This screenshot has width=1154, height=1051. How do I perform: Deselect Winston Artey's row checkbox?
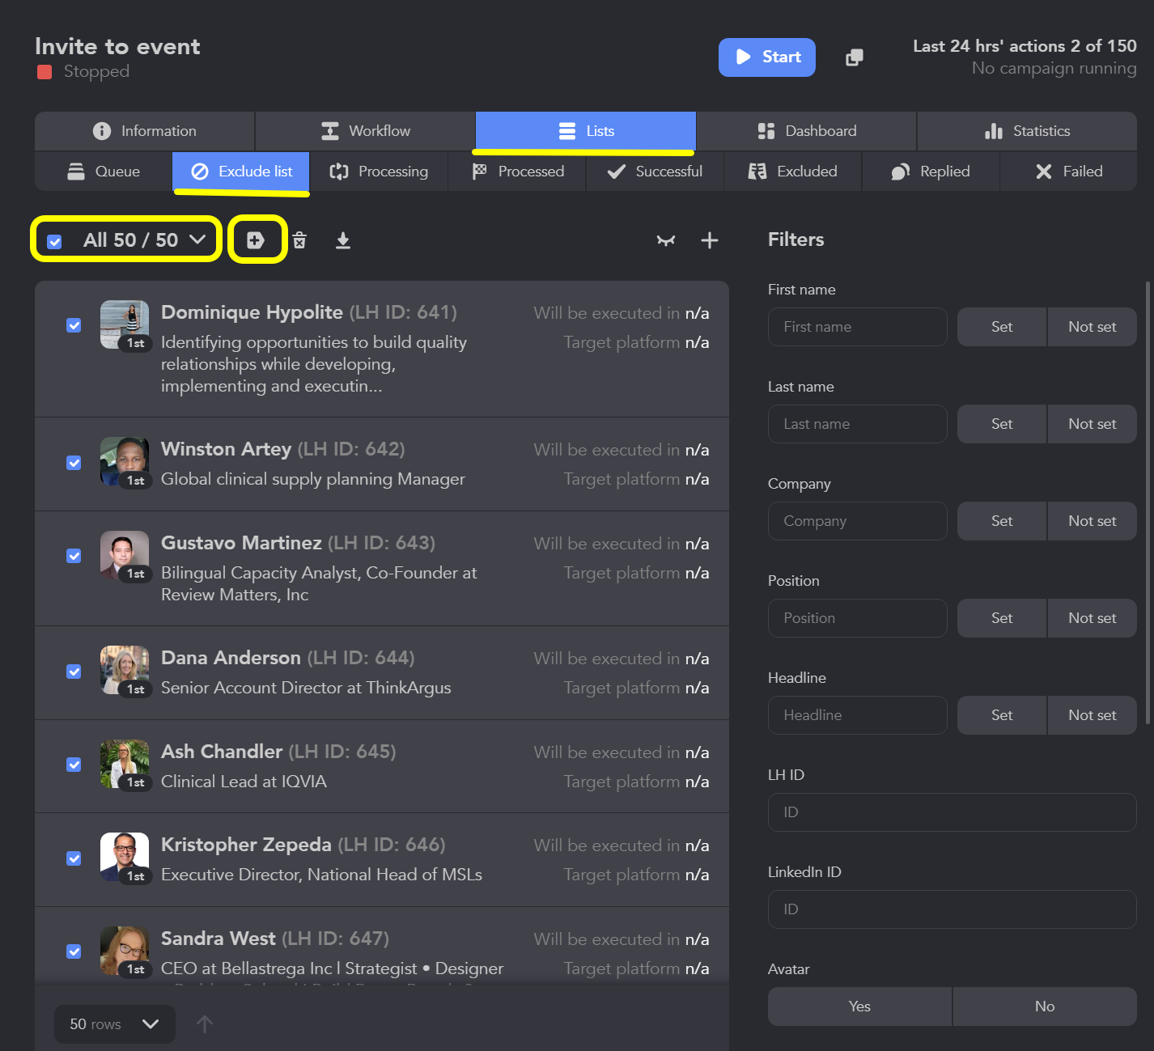[x=74, y=463]
